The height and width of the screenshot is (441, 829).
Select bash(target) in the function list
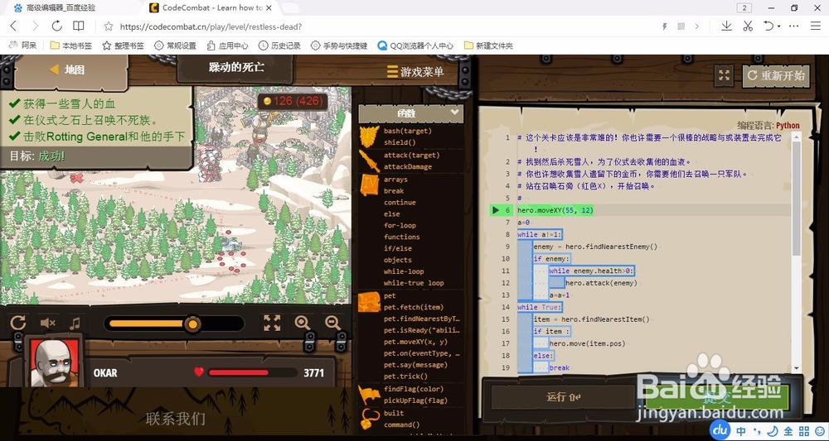coord(407,131)
